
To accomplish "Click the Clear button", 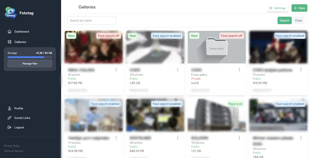I will 298,20.
